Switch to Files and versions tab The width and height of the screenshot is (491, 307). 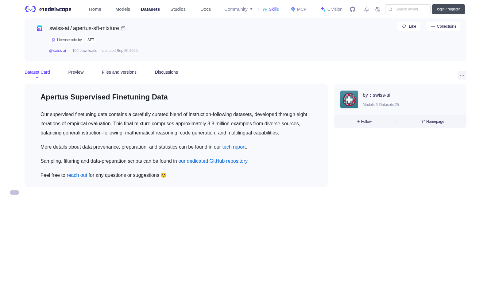click(x=119, y=72)
